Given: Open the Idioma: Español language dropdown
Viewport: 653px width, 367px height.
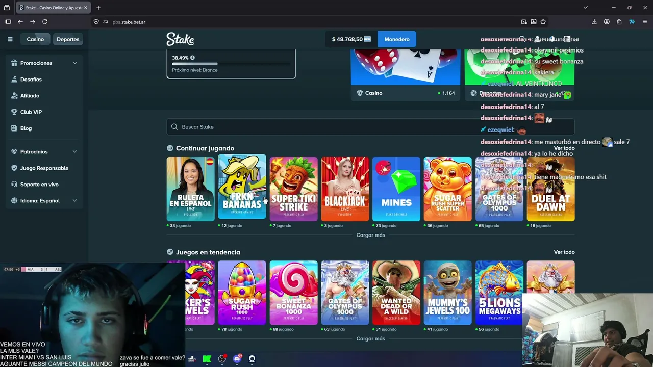Looking at the screenshot, I should [44, 201].
